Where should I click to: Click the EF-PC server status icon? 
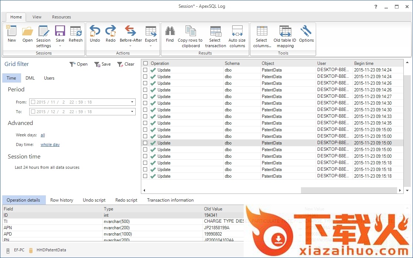pyautogui.click(x=8, y=250)
